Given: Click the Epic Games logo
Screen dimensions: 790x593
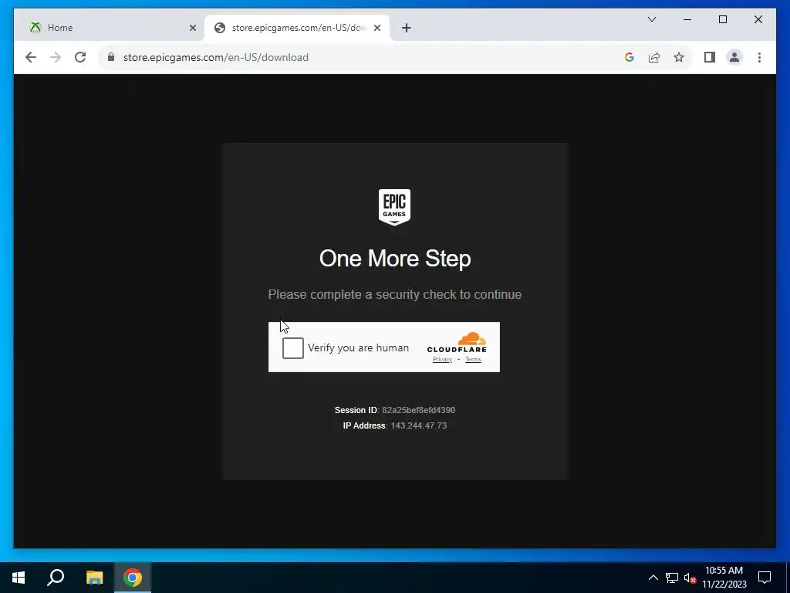Looking at the screenshot, I should (x=394, y=207).
